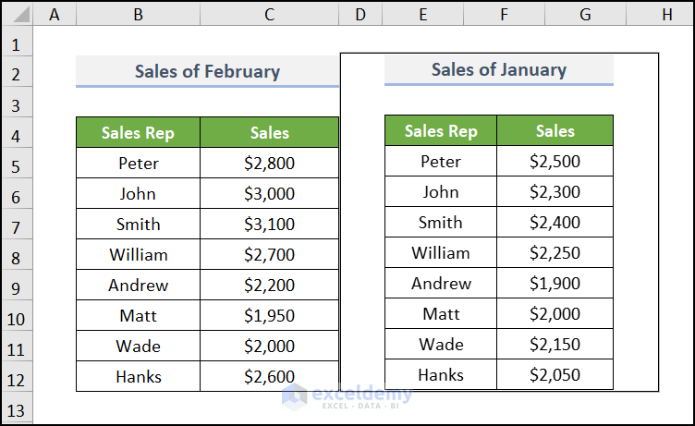Screen dimensions: 695x426
Task: Select Wade's January sales cell $2,150
Action: coord(555,344)
